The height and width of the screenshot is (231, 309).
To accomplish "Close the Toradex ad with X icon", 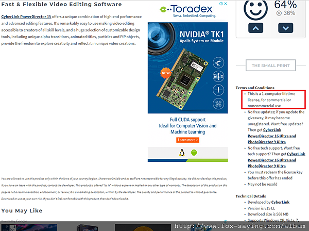I will click(x=226, y=4).
